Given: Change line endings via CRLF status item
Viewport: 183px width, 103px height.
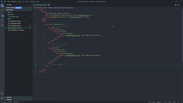Looking at the screenshot, I should coord(170,102).
